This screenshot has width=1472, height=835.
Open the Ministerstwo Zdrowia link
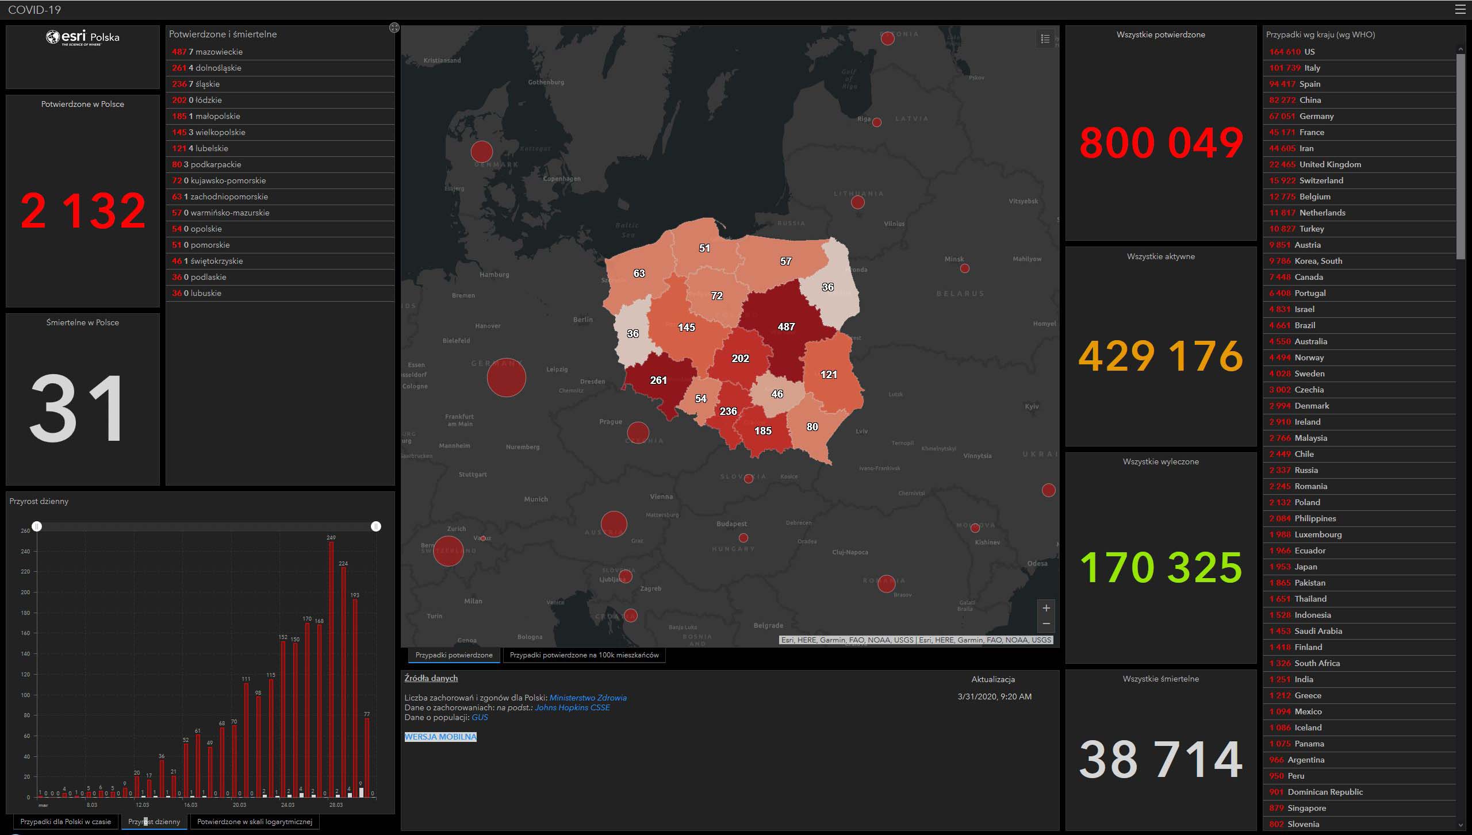(x=588, y=698)
